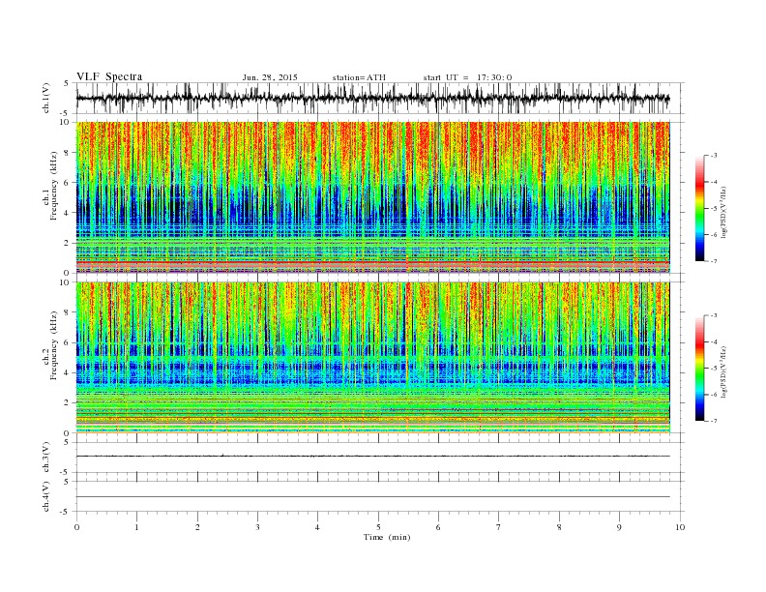This screenshot has width=766, height=592.
Task: Click the ch.2 spectrogram color bar
Action: (x=699, y=369)
